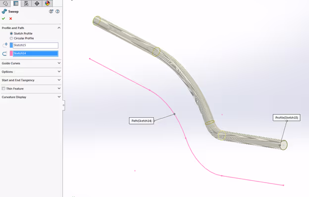Image resolution: width=309 pixels, height=197 pixels.
Task: Select the Circular Profile radio button
Action: 11,38
